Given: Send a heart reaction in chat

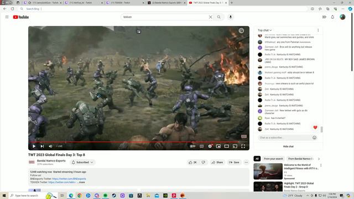Looking at the screenshot, I should pos(315,128).
